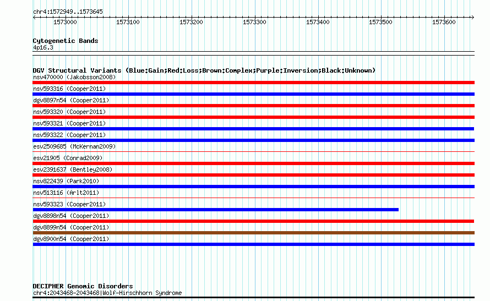The width and height of the screenshot is (490, 301).
Task: Click the 1573000 ruler position
Action: (x=65, y=22)
